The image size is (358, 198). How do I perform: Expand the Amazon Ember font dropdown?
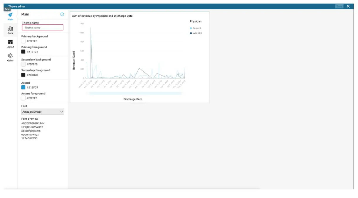pos(43,112)
